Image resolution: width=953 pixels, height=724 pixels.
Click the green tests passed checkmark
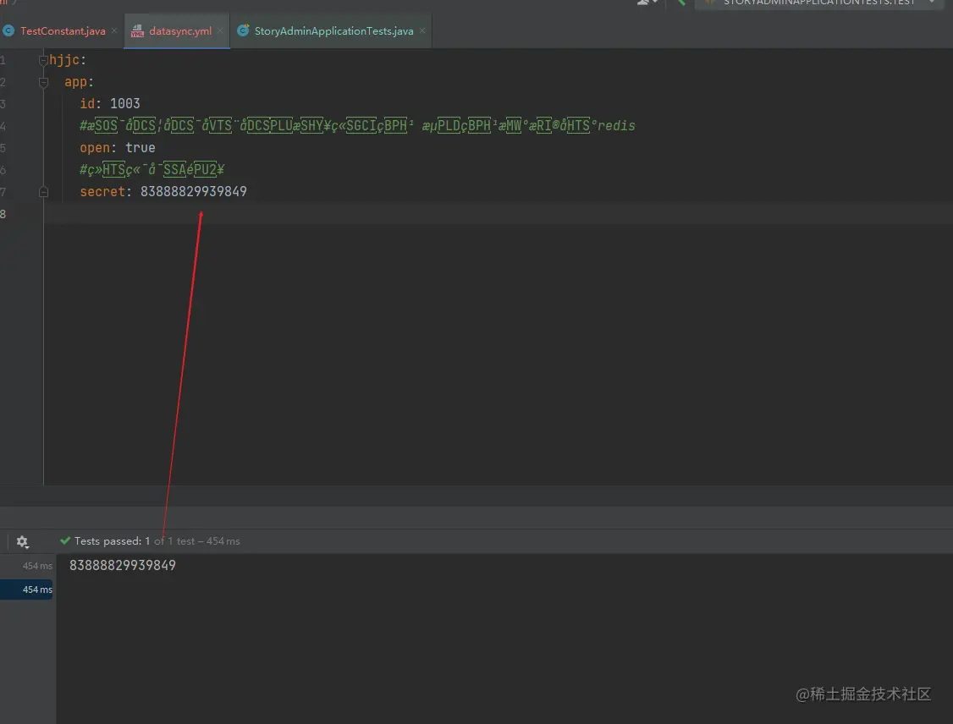pyautogui.click(x=65, y=540)
